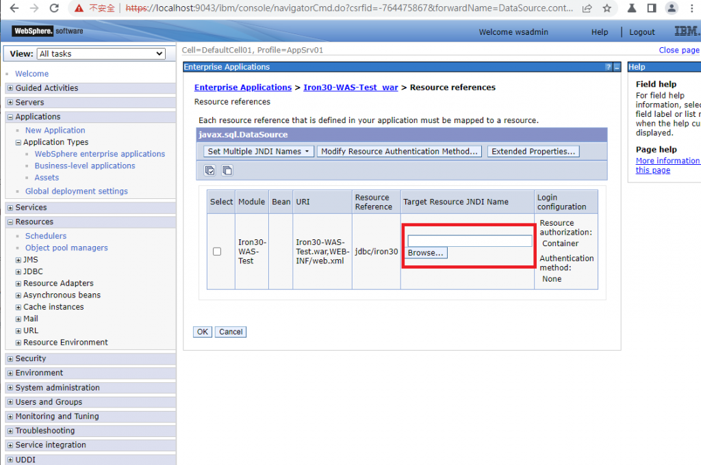Viewport: 701px width, 465px height.
Task: Expand Asynchronous beans node
Action: click(x=18, y=295)
